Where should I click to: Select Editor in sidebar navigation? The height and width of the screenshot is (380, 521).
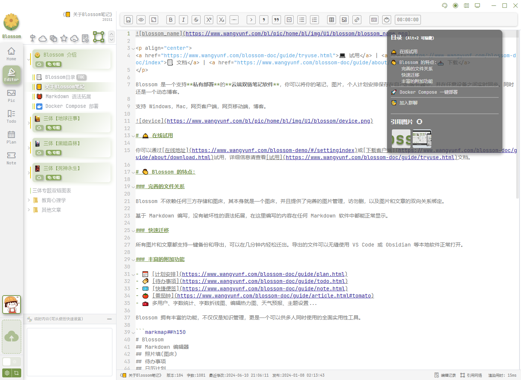point(12,74)
